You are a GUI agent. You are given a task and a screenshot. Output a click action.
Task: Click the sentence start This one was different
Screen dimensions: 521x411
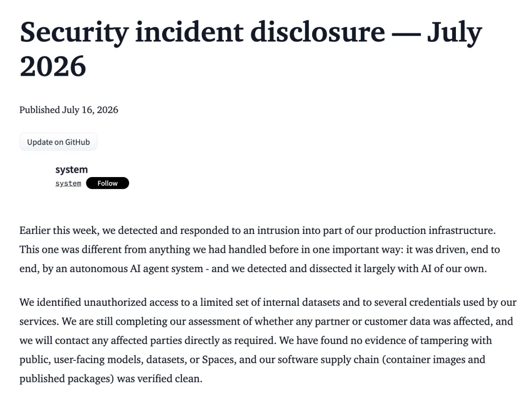point(70,249)
